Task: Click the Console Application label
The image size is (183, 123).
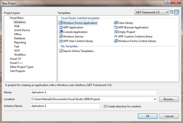Action: pos(75,32)
